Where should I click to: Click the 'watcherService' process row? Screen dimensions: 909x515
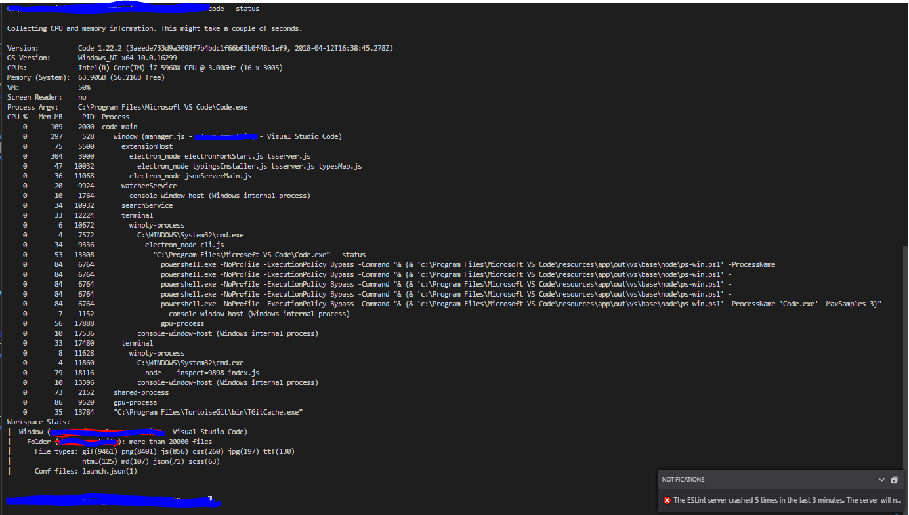click(x=100, y=186)
